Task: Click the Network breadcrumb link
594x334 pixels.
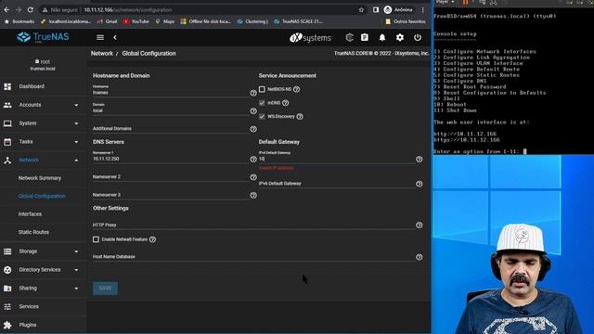Action: (x=102, y=54)
